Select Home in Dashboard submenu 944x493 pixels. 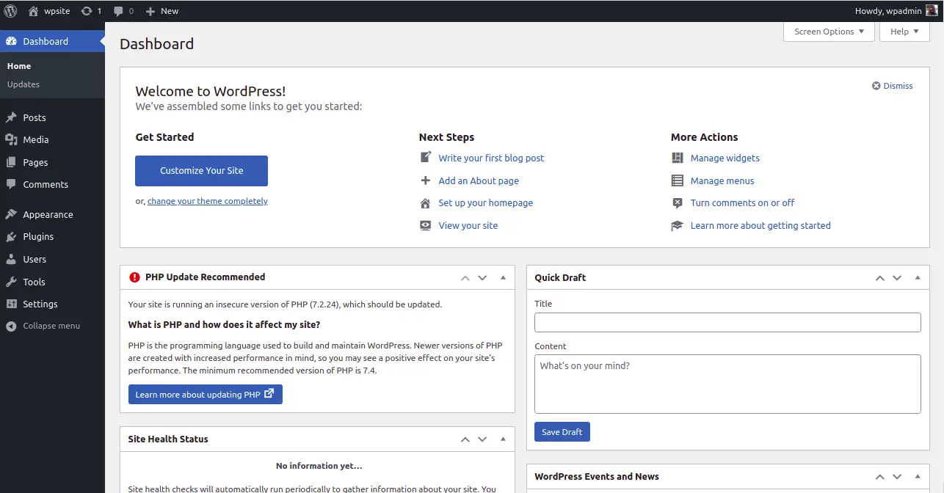click(19, 66)
